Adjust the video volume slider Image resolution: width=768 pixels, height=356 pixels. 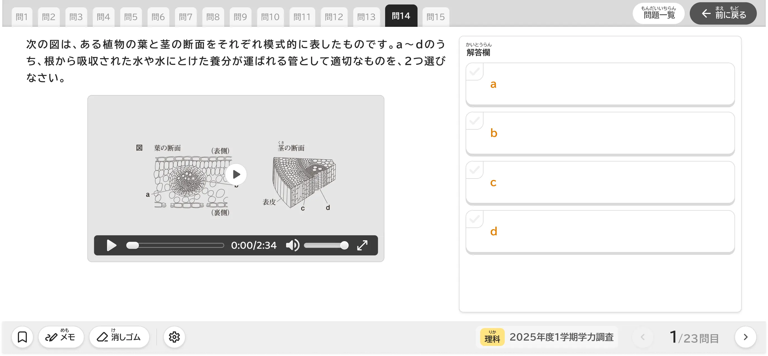tap(326, 245)
